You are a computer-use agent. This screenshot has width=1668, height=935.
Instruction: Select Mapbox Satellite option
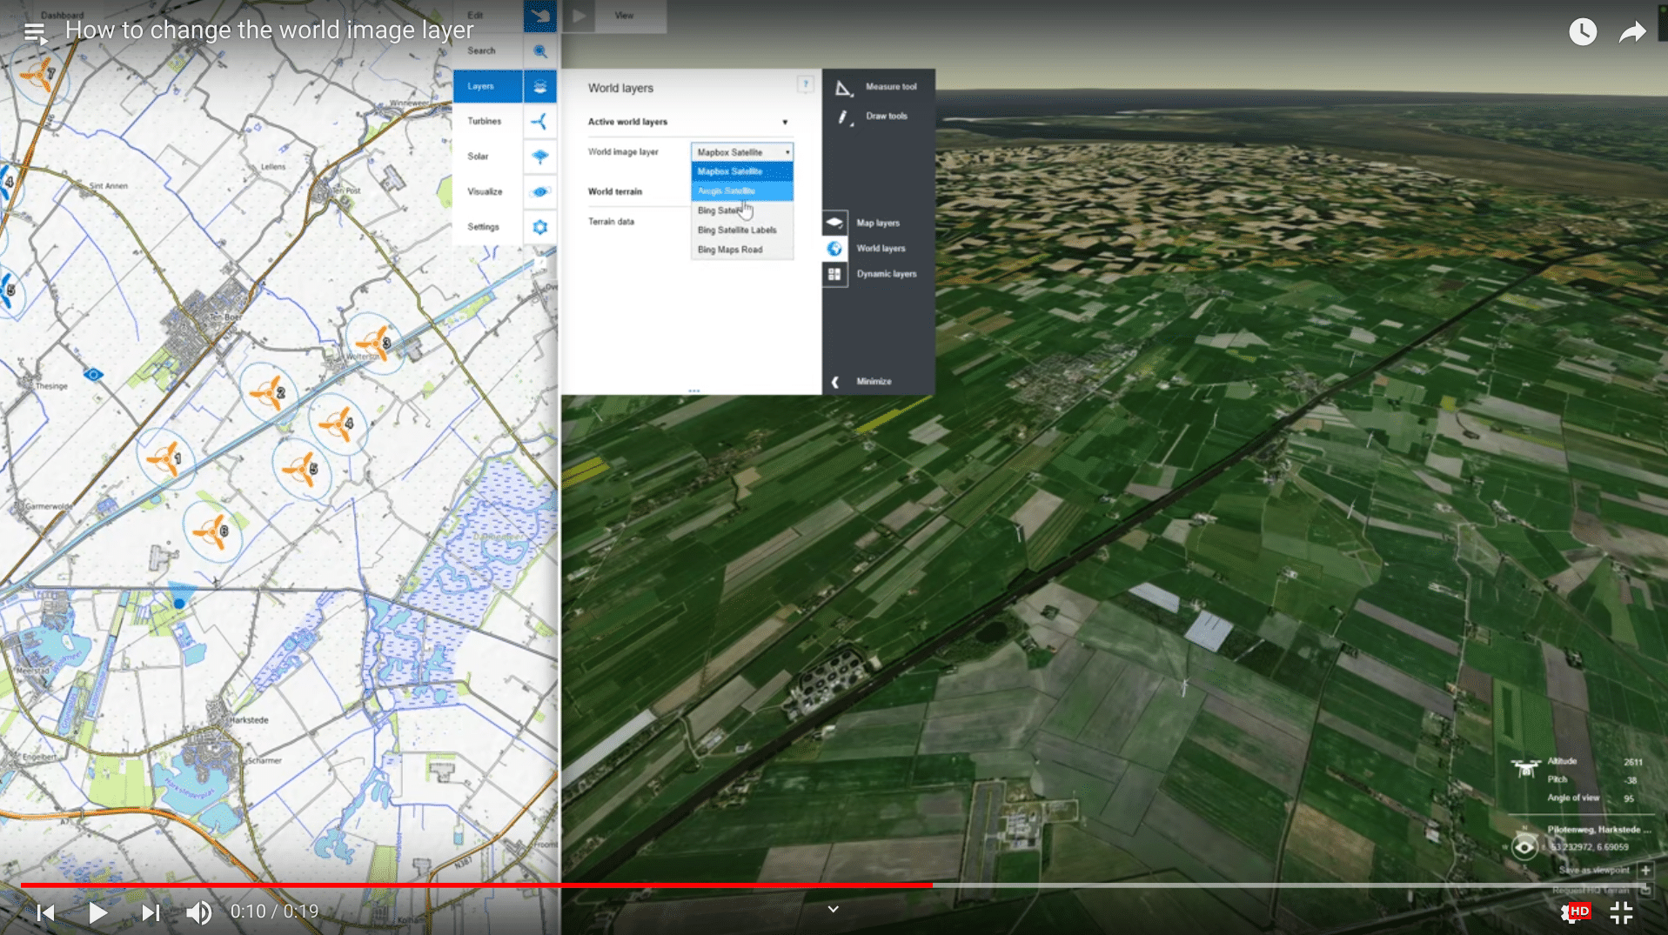click(x=742, y=171)
